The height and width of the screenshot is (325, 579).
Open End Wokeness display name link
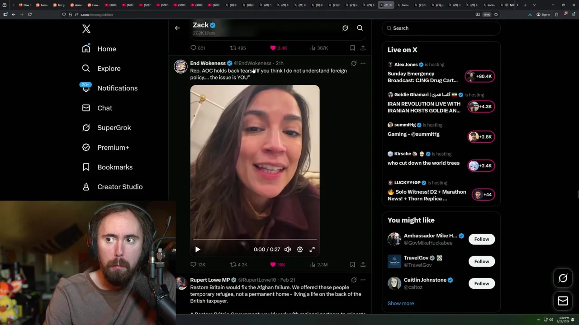click(x=208, y=63)
